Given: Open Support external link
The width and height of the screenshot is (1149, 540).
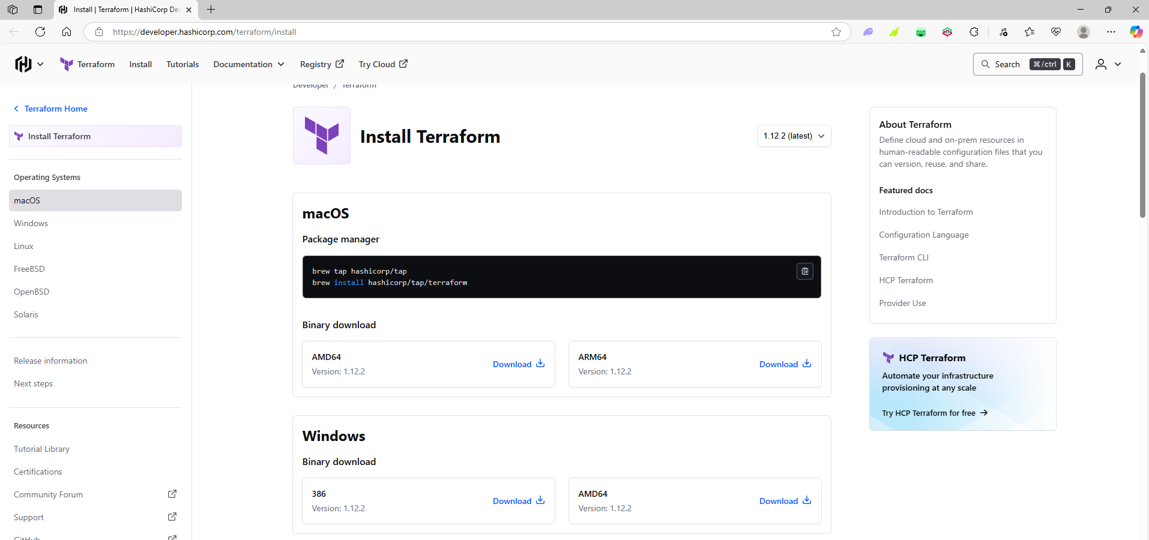Looking at the screenshot, I should pos(95,517).
